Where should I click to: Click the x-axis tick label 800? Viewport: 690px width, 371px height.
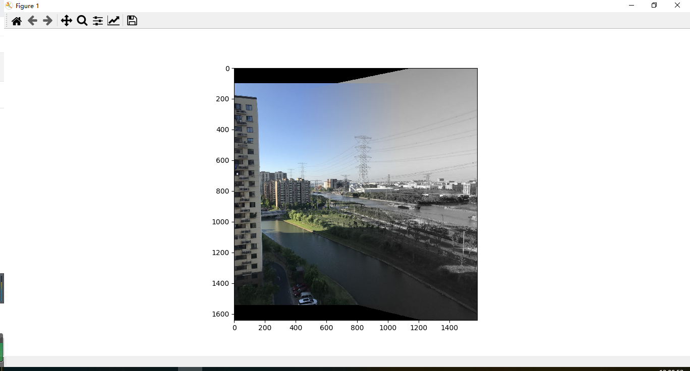point(357,328)
